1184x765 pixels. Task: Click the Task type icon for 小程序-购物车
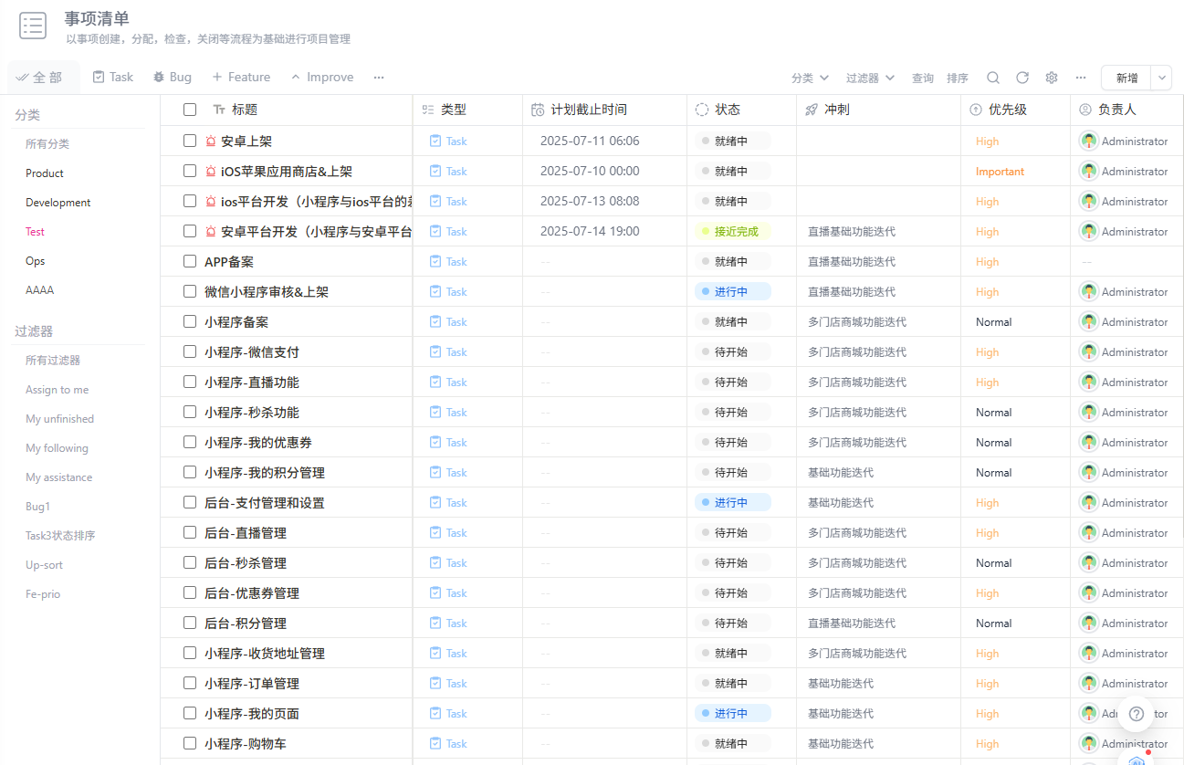pos(435,744)
